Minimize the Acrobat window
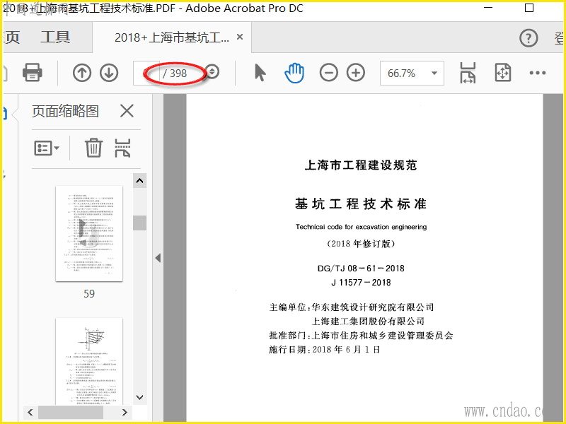This screenshot has height=424, width=566. tap(488, 8)
